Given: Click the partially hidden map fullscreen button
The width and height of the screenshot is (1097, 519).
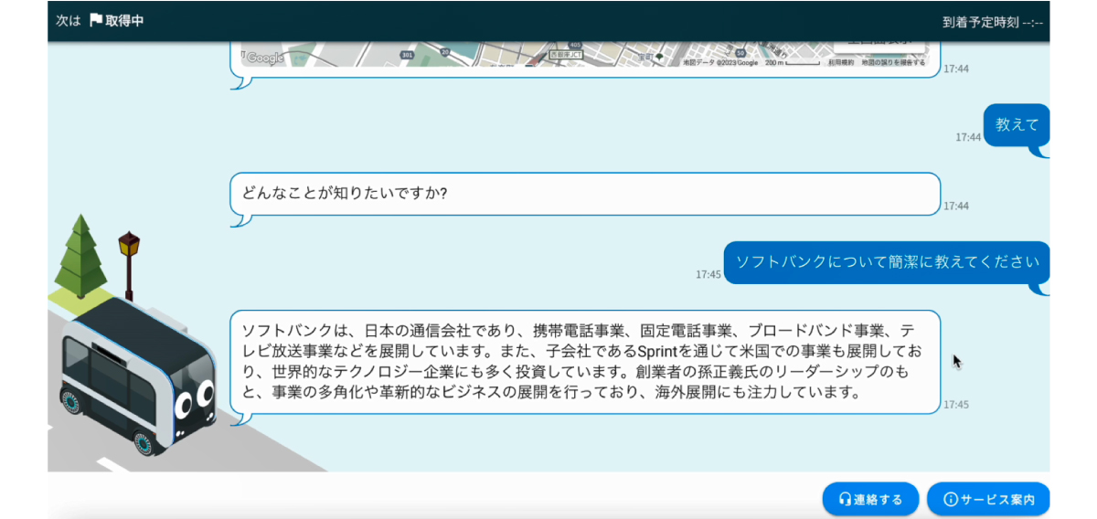Looking at the screenshot, I should [x=879, y=45].
